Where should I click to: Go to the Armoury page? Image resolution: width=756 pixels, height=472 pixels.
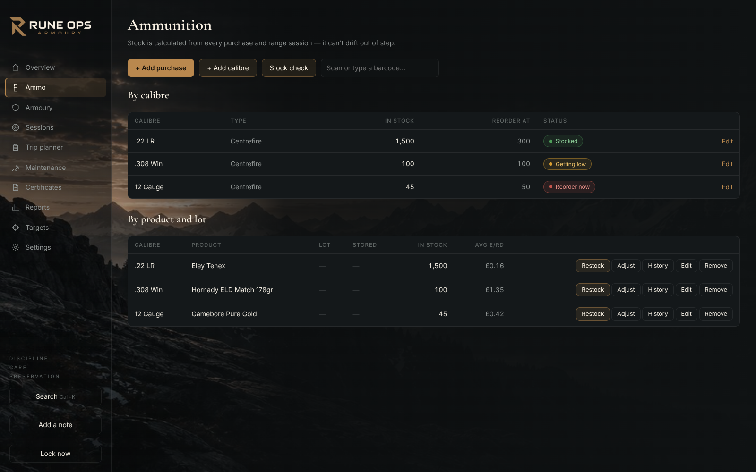[55, 108]
